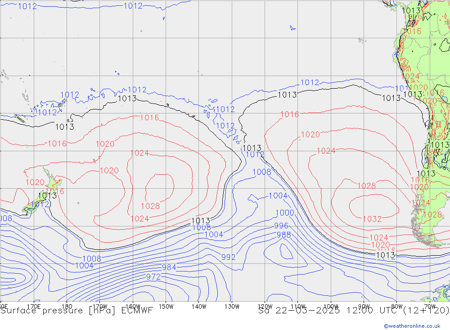Click the 'Surface pressure [hPa] ECMWF' title

(76, 311)
